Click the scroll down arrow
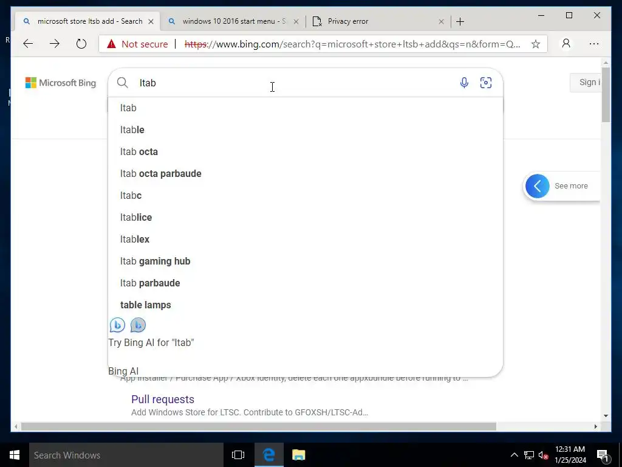The image size is (622, 467). point(606,416)
